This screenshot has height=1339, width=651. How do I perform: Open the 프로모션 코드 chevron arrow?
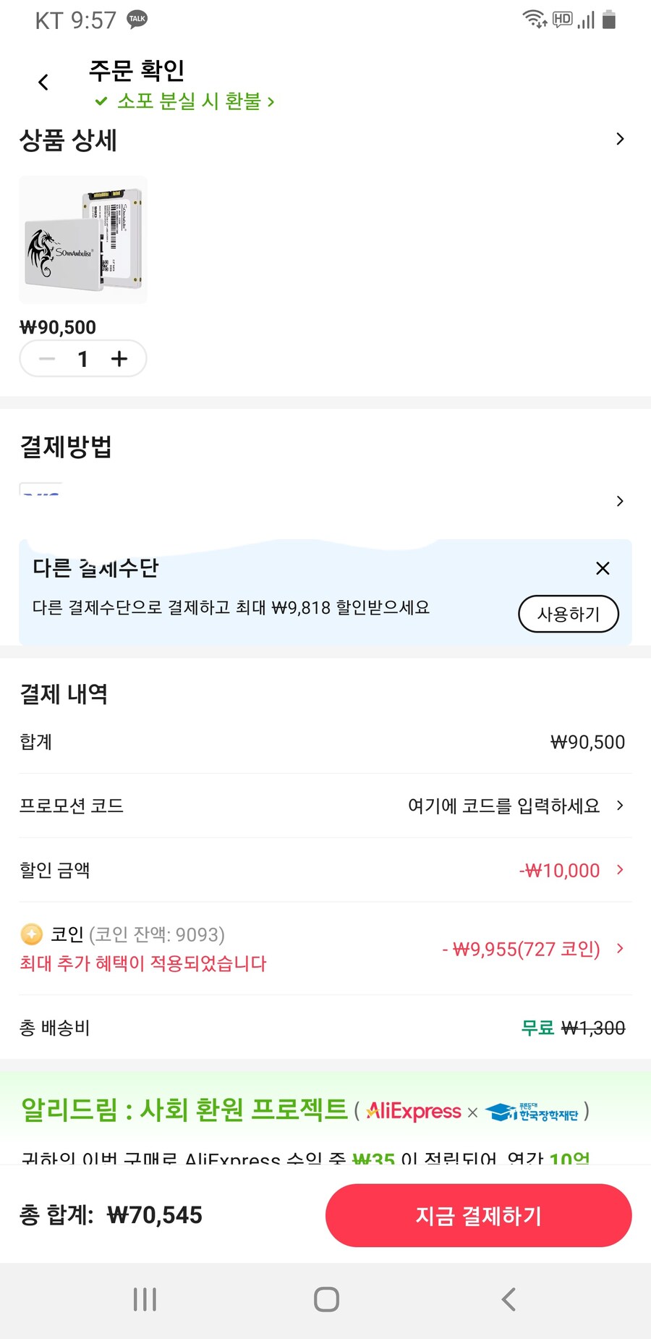620,806
